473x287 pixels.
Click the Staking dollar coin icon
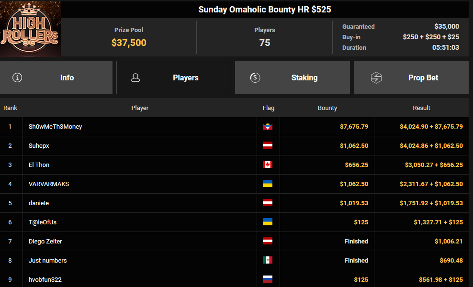pyautogui.click(x=255, y=77)
